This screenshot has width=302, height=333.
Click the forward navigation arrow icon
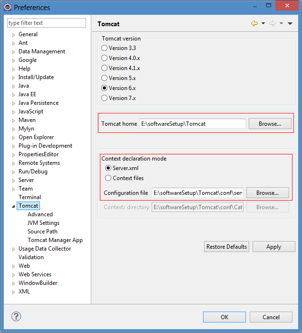point(273,23)
